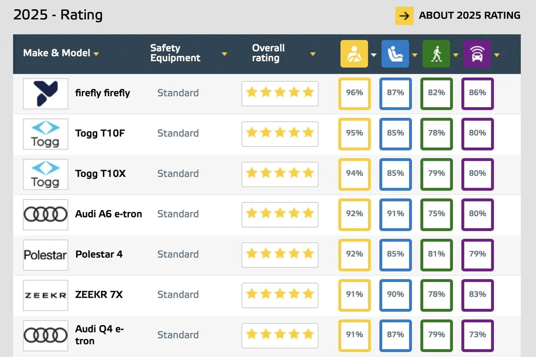Sort by Make & Model dropdown arrow
Screen dimensions: 536x357
point(96,54)
